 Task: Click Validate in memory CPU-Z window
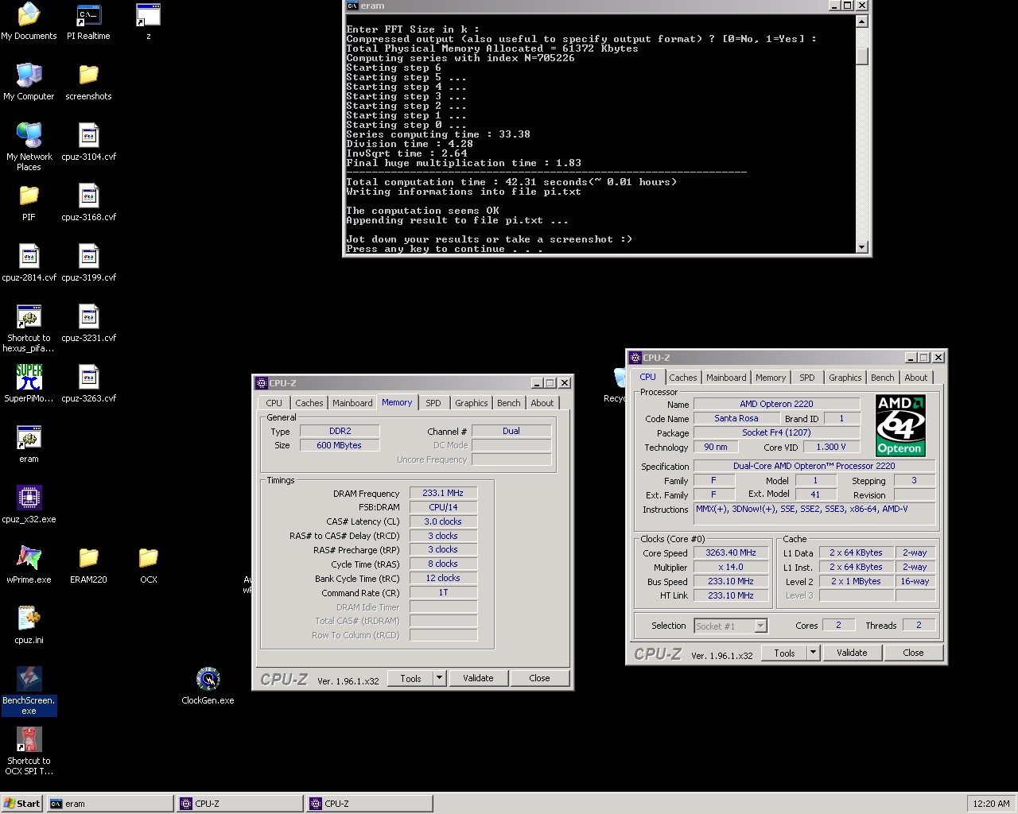(x=478, y=678)
